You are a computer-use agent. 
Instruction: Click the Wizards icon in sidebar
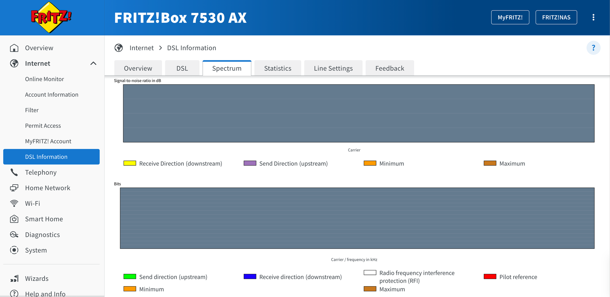[x=14, y=279]
